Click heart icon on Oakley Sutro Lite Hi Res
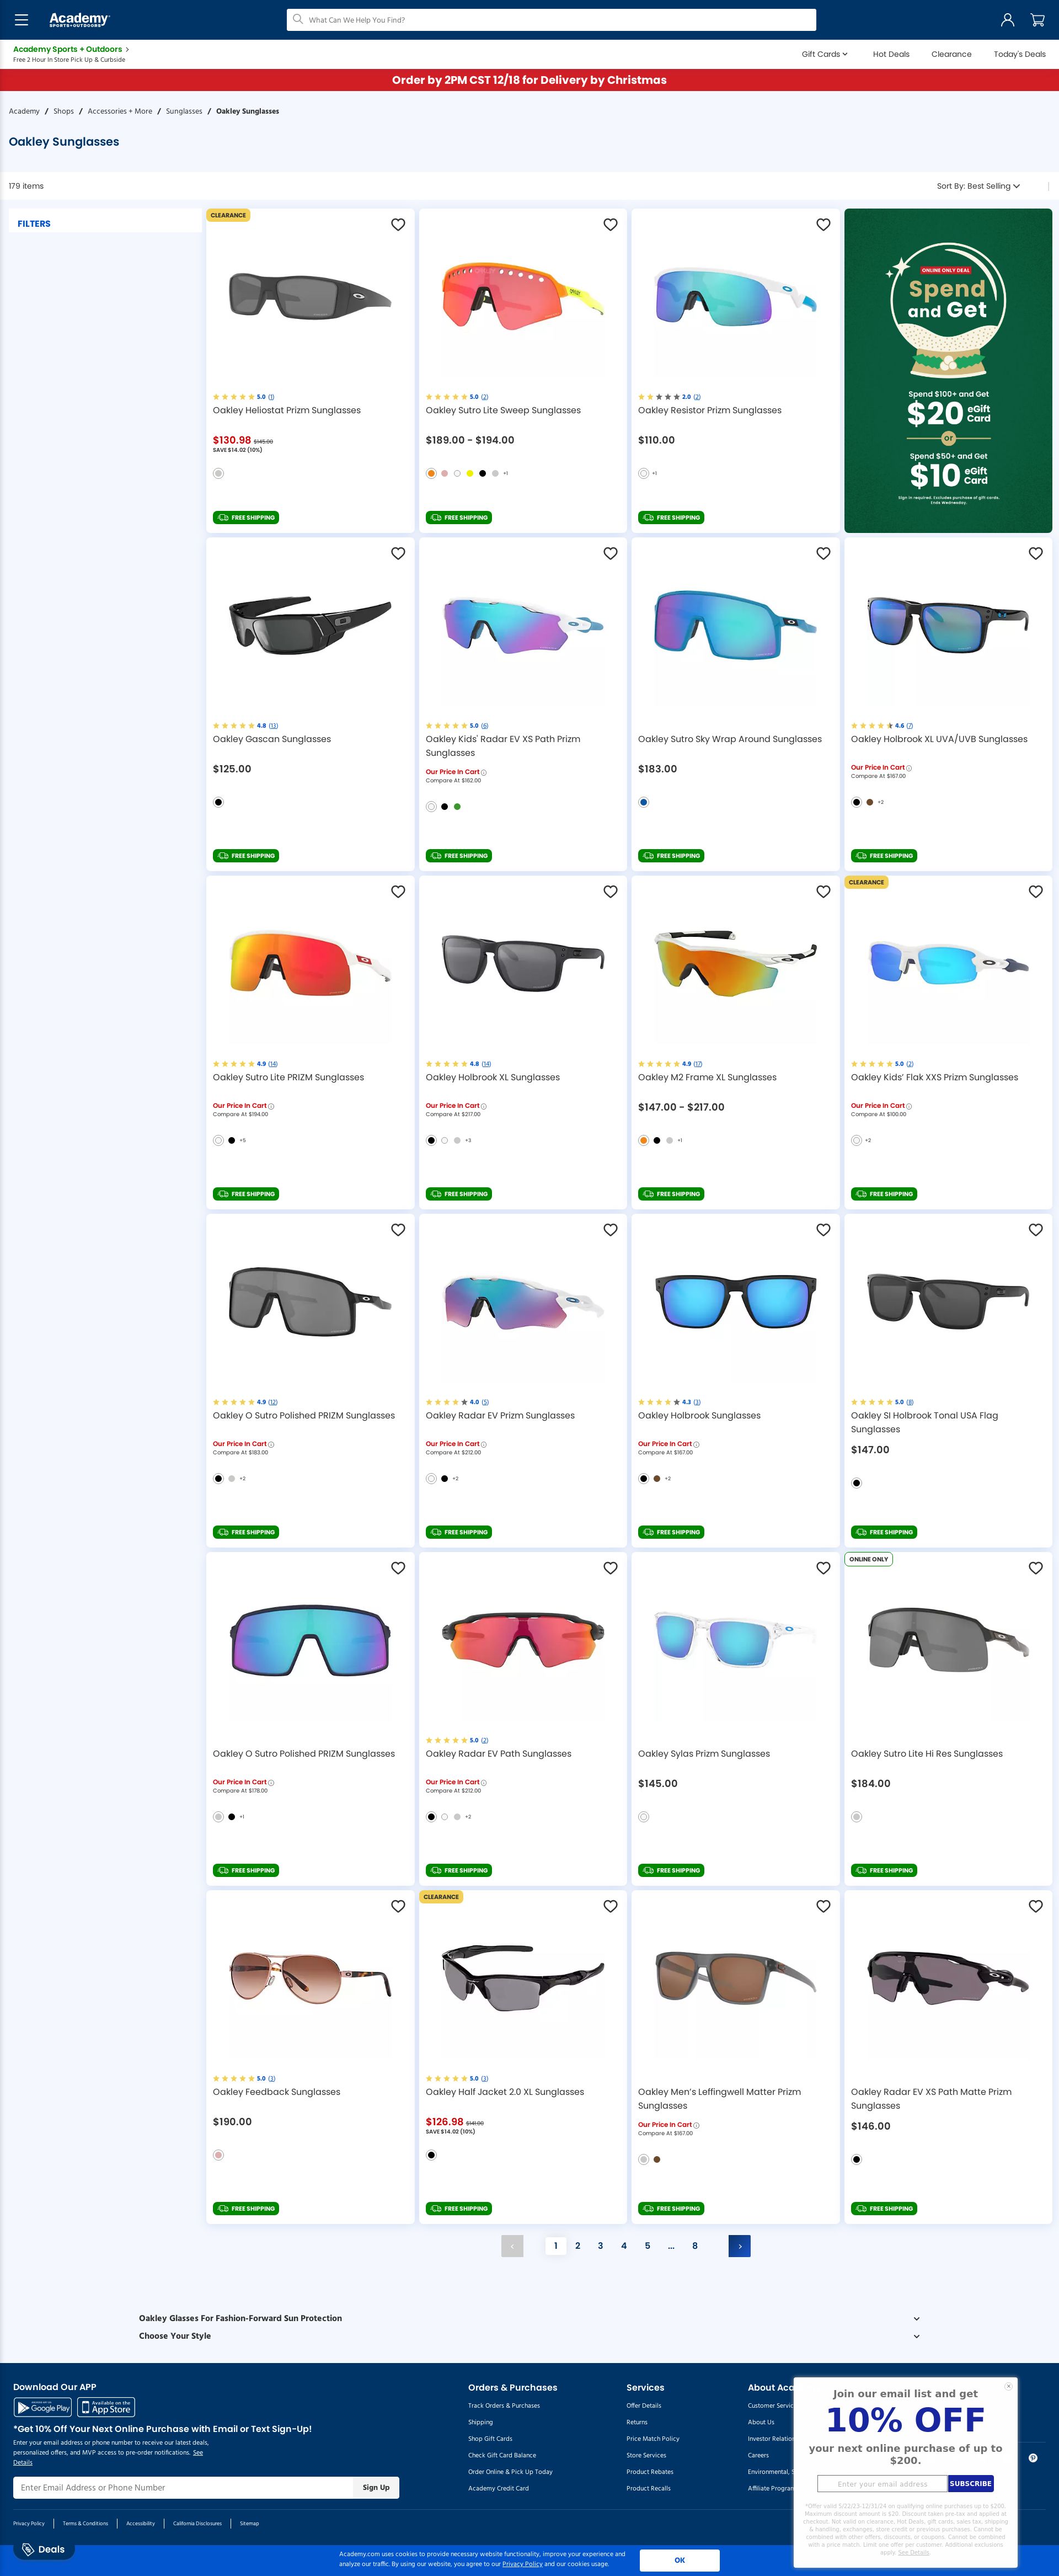Image resolution: width=1059 pixels, height=2576 pixels. [1036, 1568]
